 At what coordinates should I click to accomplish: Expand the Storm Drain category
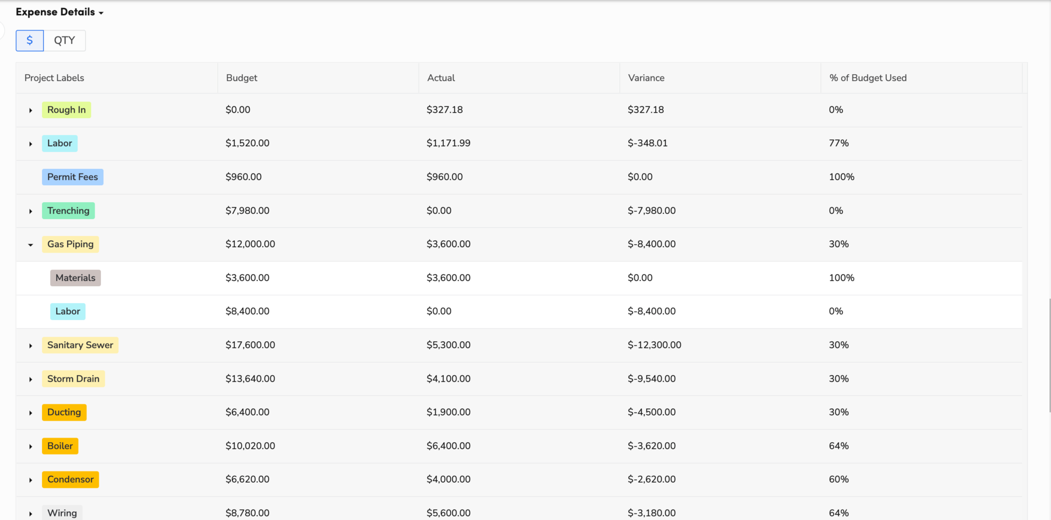coord(30,379)
